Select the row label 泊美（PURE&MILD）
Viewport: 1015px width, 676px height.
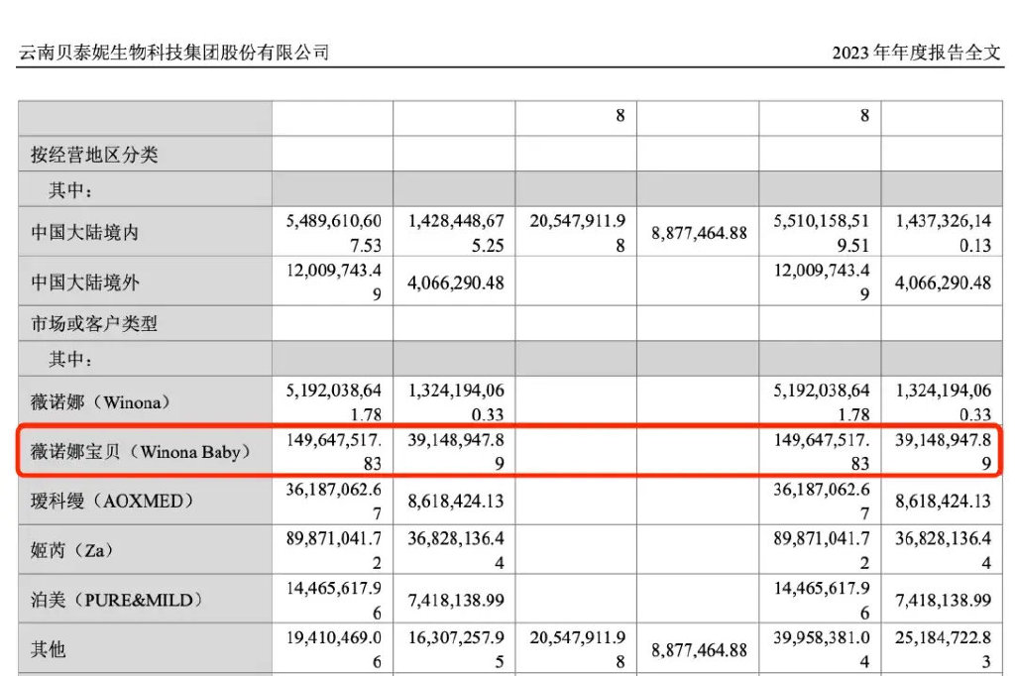pos(117,600)
